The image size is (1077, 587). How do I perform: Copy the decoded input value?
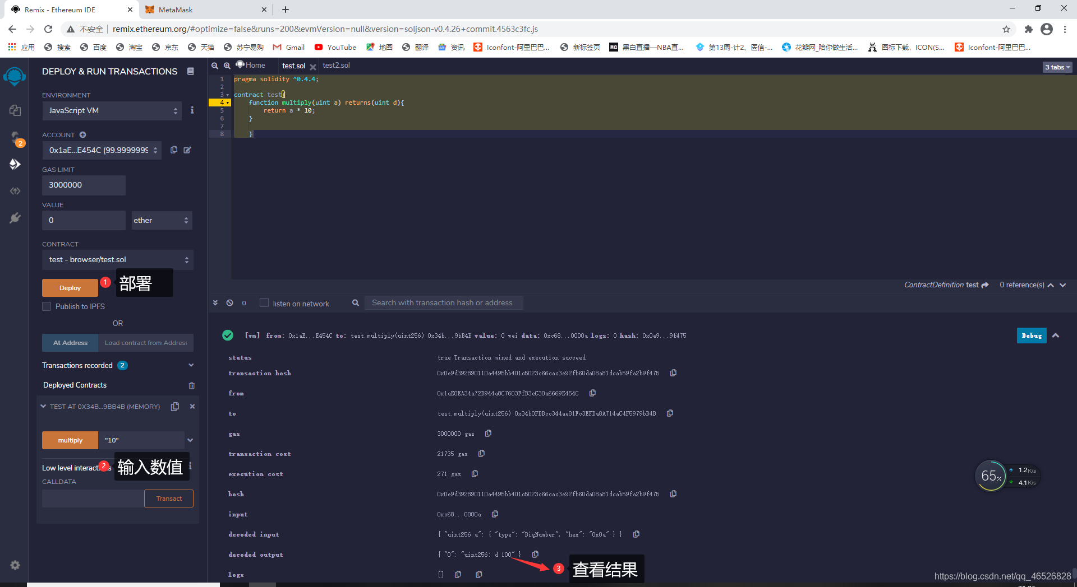click(636, 534)
